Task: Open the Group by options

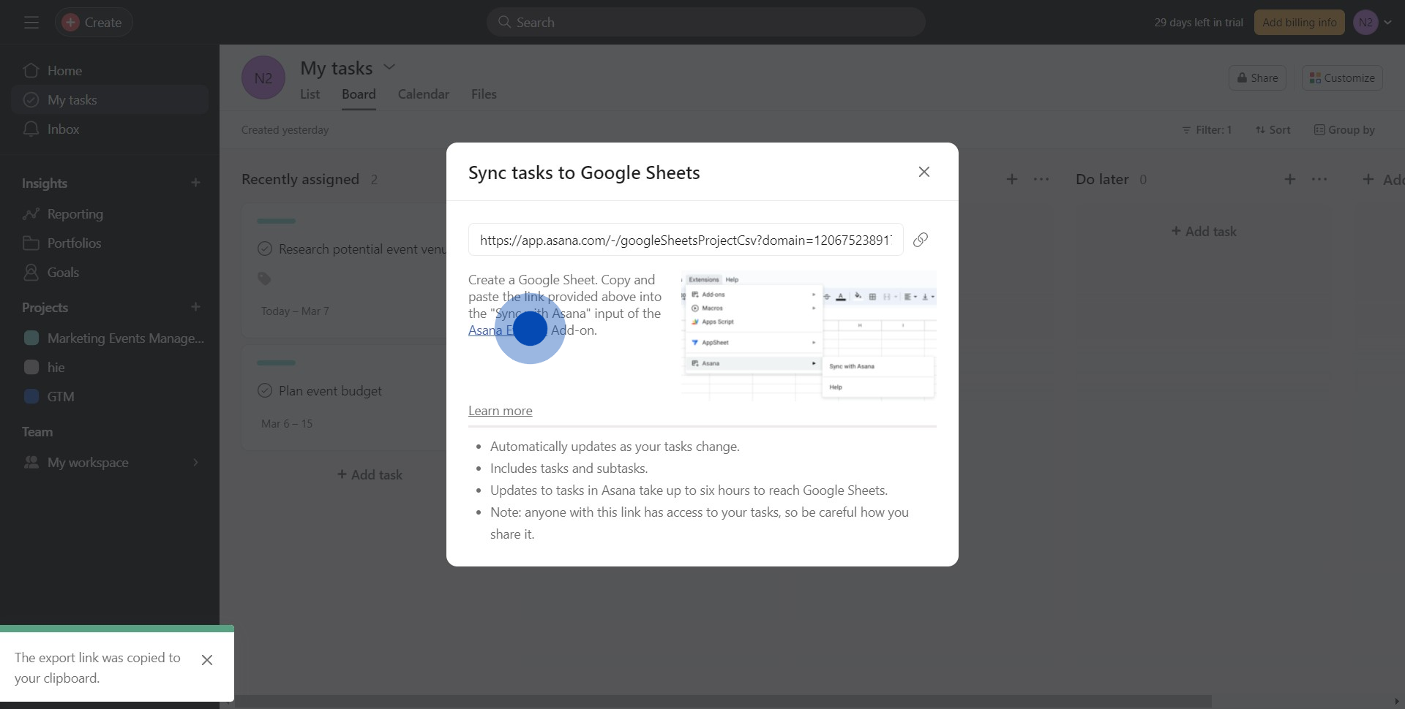Action: pyautogui.click(x=1345, y=130)
